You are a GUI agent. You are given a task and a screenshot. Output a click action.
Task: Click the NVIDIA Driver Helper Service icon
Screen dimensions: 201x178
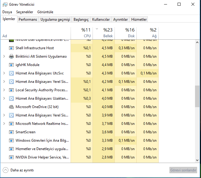point(11,157)
